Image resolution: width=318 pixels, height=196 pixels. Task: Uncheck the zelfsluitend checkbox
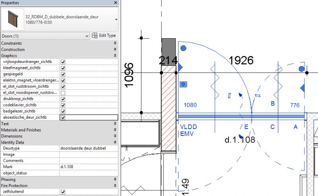[63, 192]
